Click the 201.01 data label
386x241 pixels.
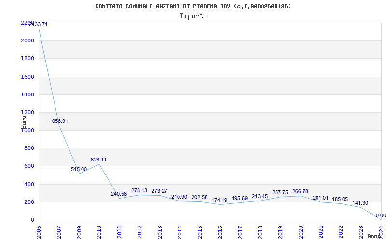[x=320, y=198]
